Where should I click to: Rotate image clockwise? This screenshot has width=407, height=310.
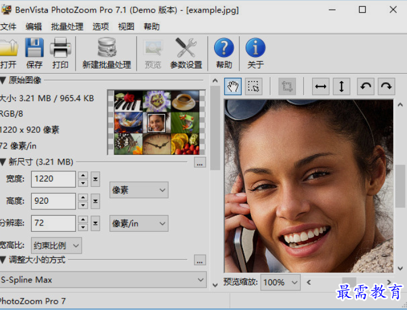click(x=386, y=86)
